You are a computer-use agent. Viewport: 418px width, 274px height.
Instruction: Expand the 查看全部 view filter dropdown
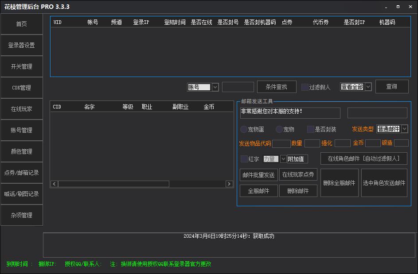(367, 87)
